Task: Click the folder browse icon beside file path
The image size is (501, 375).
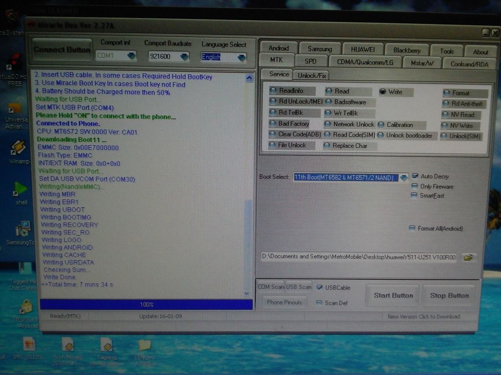Action: [x=468, y=257]
